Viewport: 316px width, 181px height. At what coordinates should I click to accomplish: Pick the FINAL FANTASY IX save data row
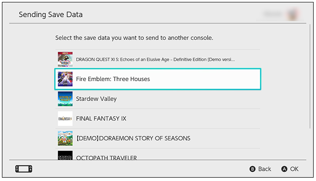158,119
